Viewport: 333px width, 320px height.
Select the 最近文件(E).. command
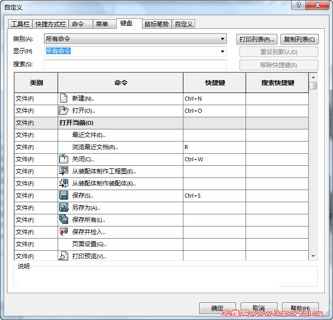[89, 135]
